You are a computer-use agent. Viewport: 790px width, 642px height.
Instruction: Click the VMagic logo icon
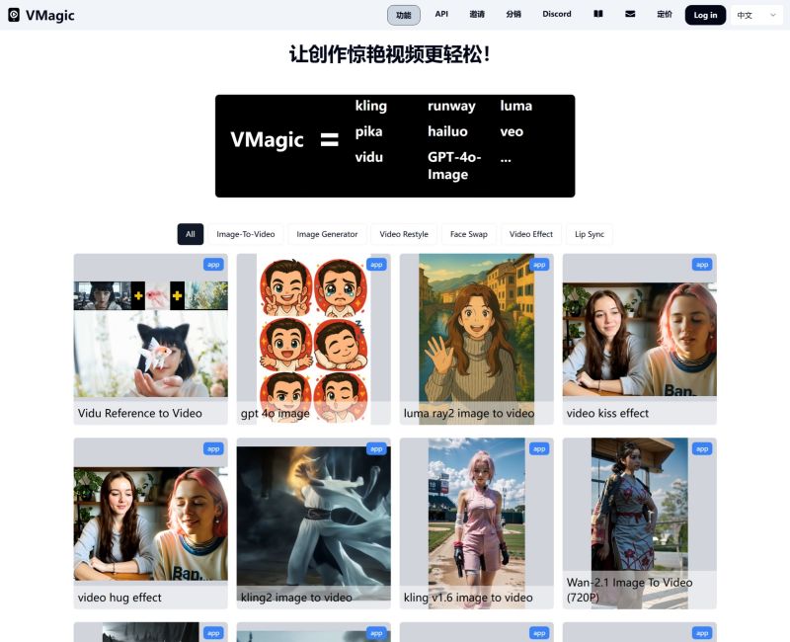point(14,14)
